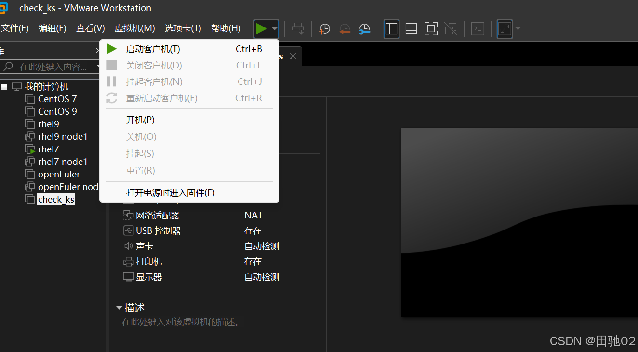
Task: Click the green start guest icon in menu
Action: tap(112, 49)
